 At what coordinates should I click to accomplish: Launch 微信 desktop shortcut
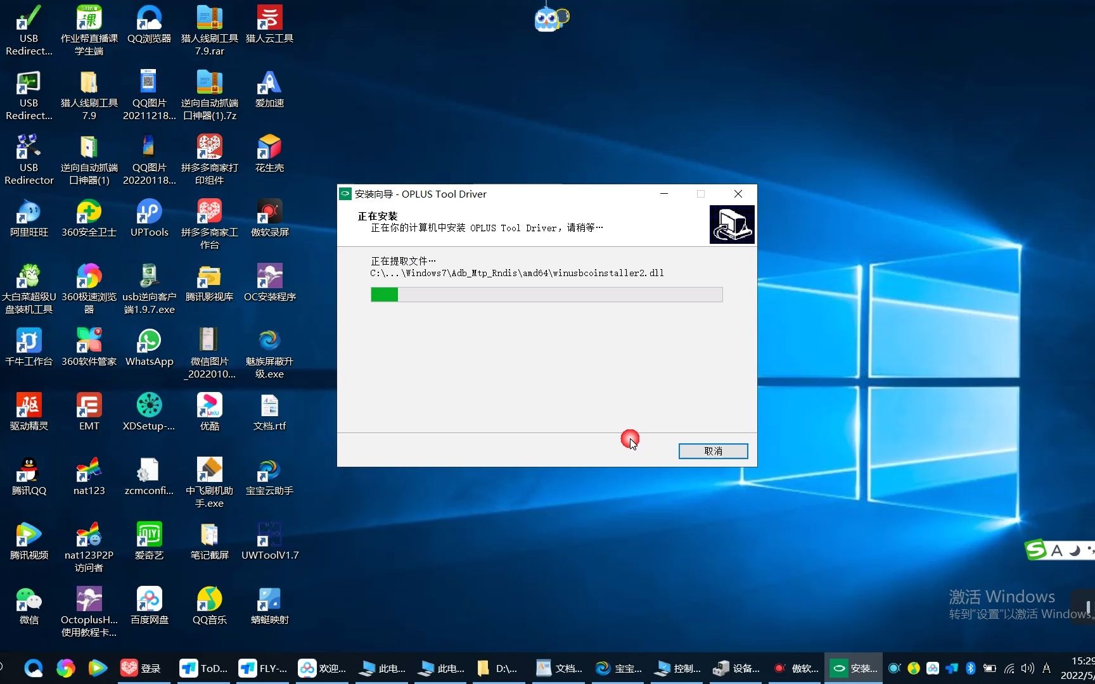[29, 605]
